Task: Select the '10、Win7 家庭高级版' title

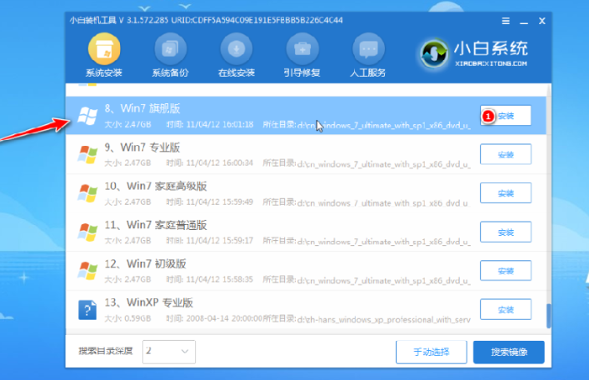Action: point(156,186)
